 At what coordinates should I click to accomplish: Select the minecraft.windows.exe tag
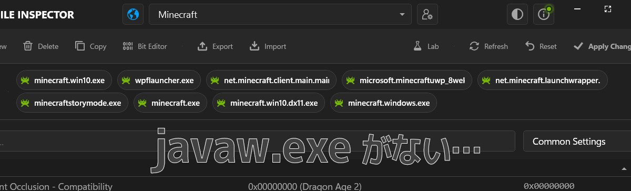click(383, 103)
